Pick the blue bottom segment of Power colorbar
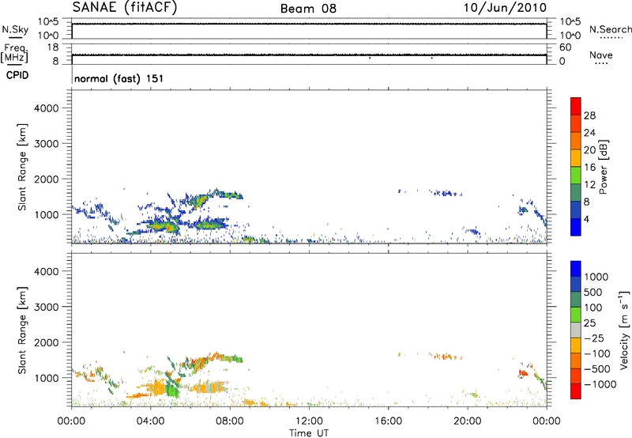This screenshot has width=632, height=438. pos(576,227)
